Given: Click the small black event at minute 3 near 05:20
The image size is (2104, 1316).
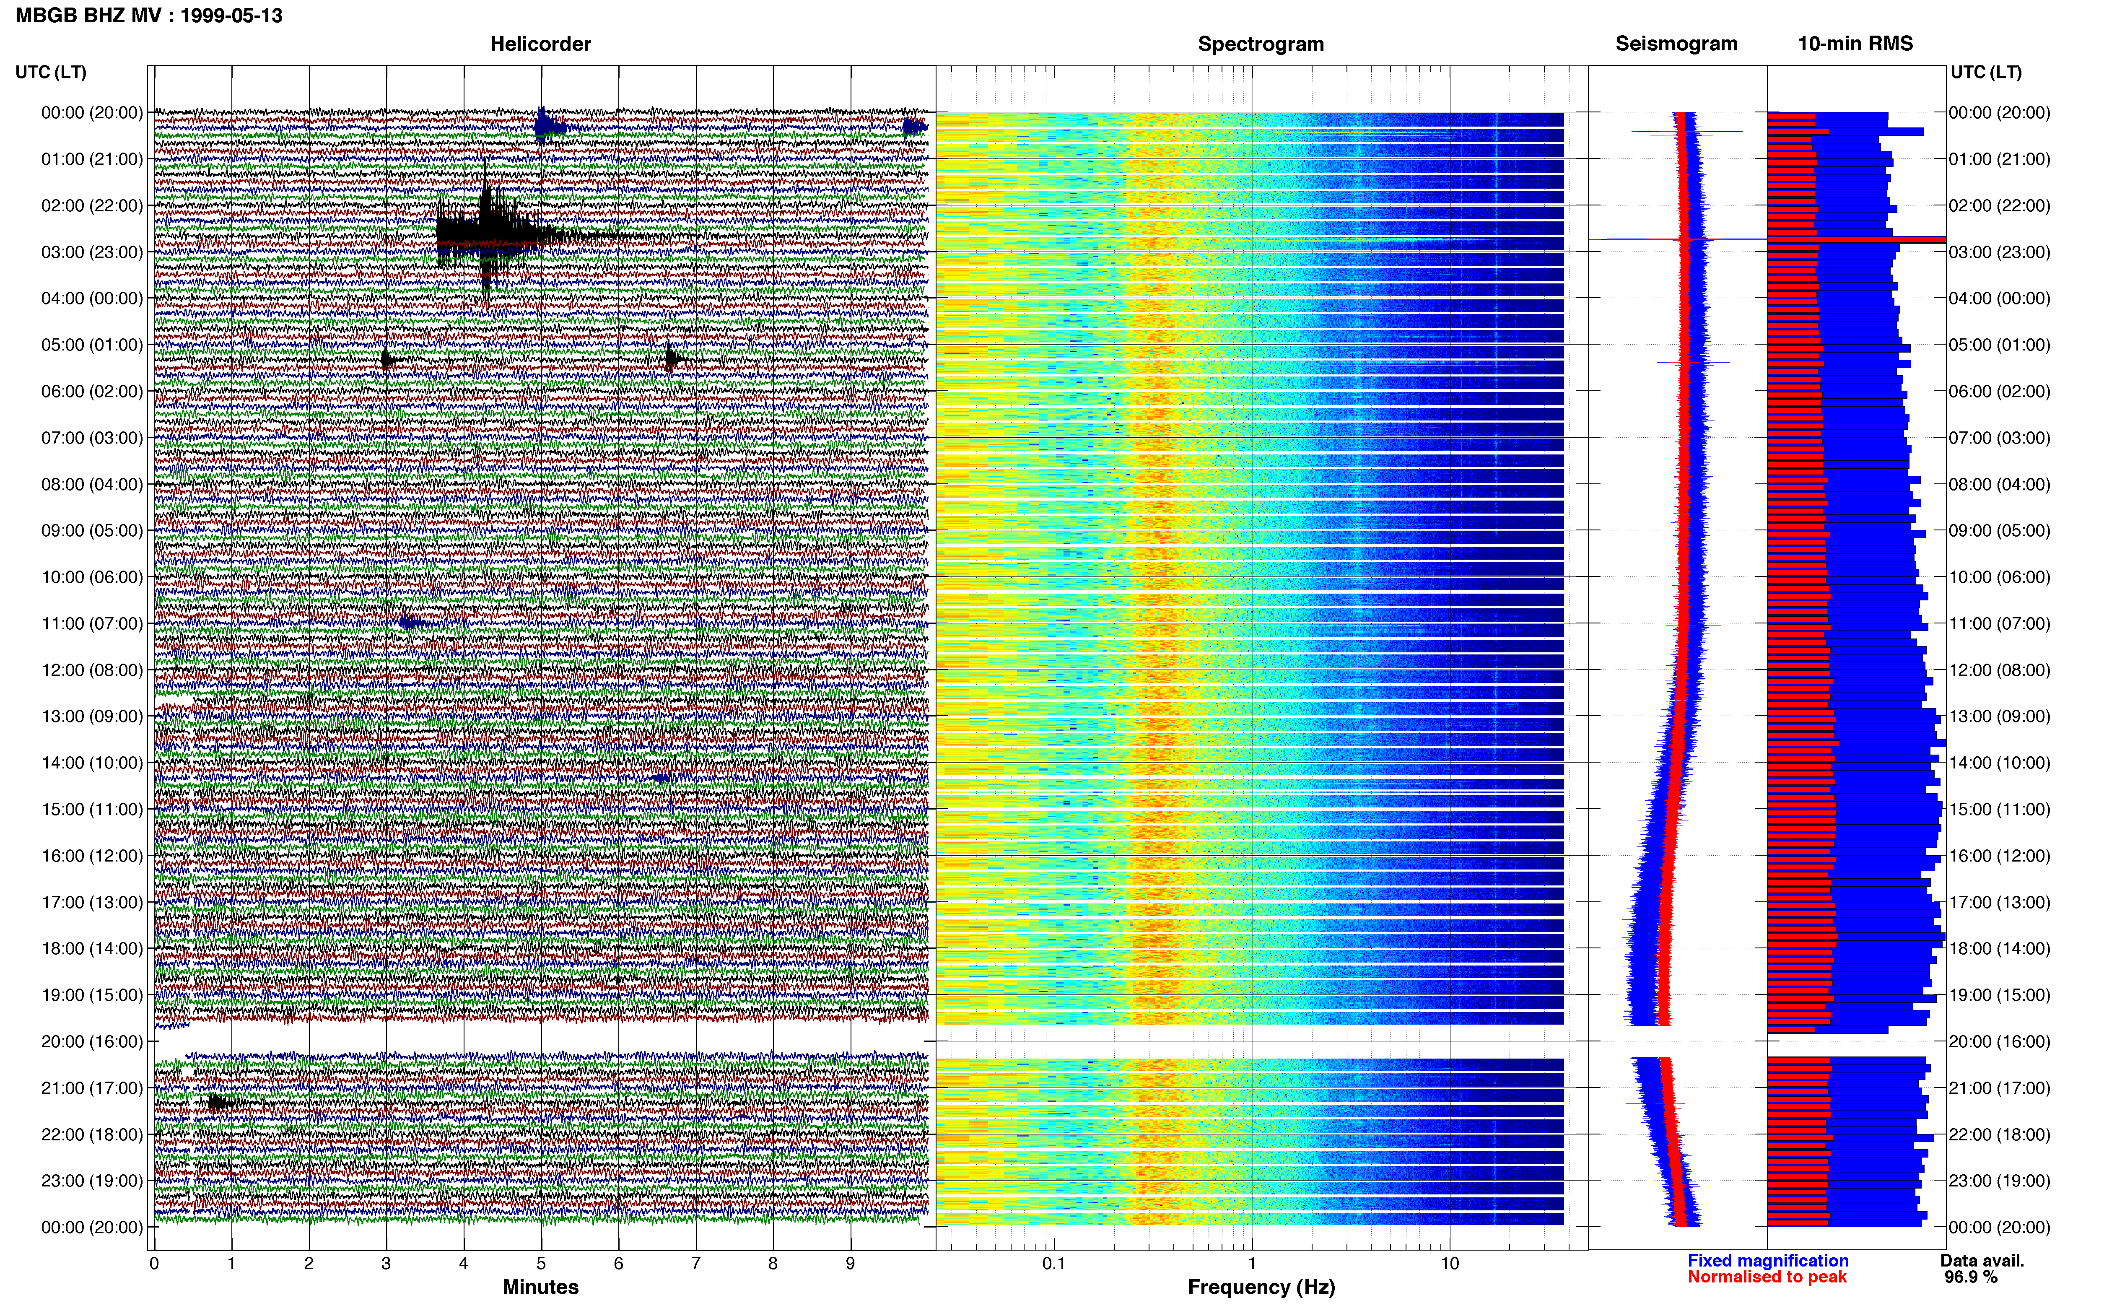Looking at the screenshot, I should (389, 358).
